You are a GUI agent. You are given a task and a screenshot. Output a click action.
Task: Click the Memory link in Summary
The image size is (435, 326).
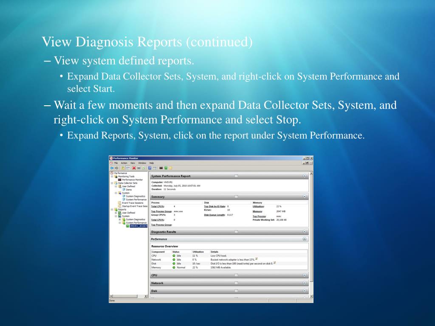257,211
